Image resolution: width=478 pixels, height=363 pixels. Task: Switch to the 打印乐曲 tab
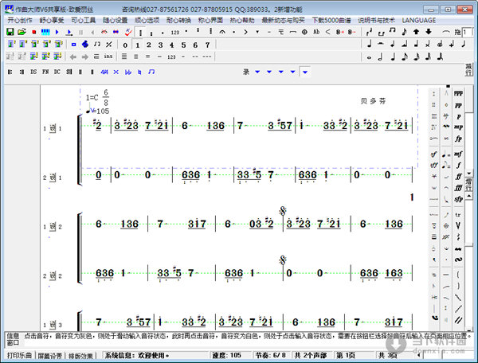tap(20, 355)
